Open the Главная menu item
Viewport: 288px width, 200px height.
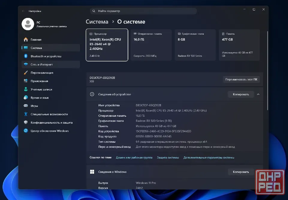pos(51,39)
